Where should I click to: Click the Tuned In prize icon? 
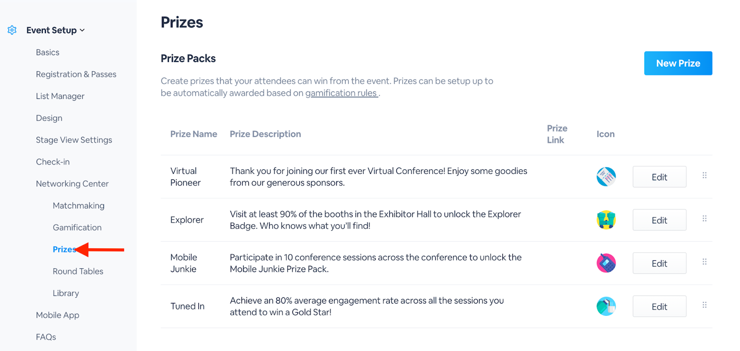pos(606,306)
